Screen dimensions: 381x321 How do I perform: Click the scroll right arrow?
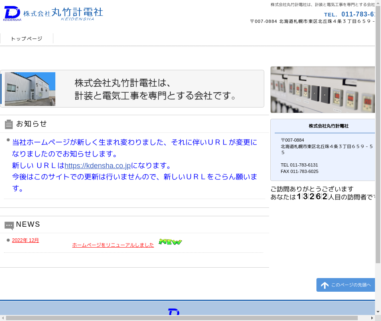click(x=372, y=318)
